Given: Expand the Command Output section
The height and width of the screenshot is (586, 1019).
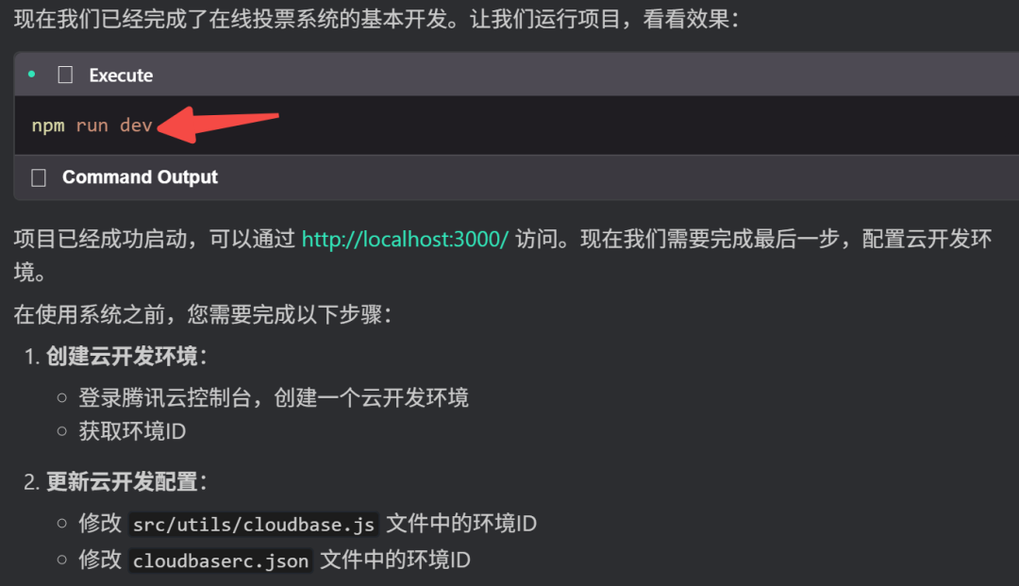Looking at the screenshot, I should pos(517,177).
